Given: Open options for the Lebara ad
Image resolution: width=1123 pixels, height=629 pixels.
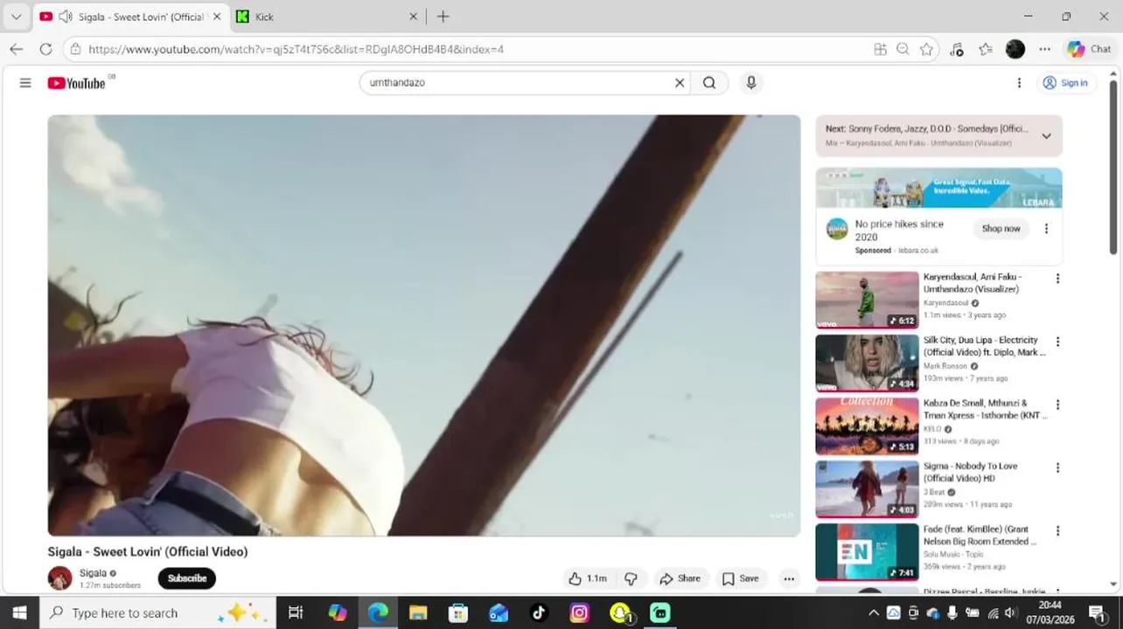Looking at the screenshot, I should pyautogui.click(x=1046, y=229).
